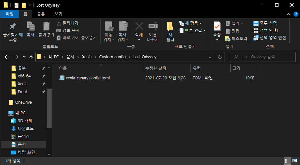The width and height of the screenshot is (300, 165).
Task: Switch to large icons view layout
Action: pyautogui.click(x=295, y=161)
